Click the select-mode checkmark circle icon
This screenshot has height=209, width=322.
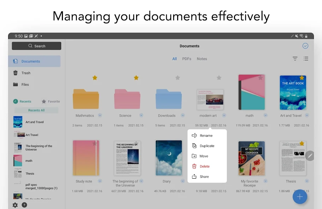pyautogui.click(x=305, y=46)
